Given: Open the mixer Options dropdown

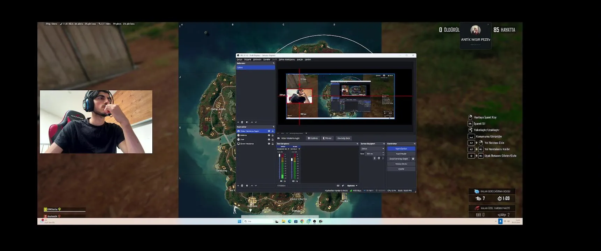Looking at the screenshot, I should click(x=352, y=185).
